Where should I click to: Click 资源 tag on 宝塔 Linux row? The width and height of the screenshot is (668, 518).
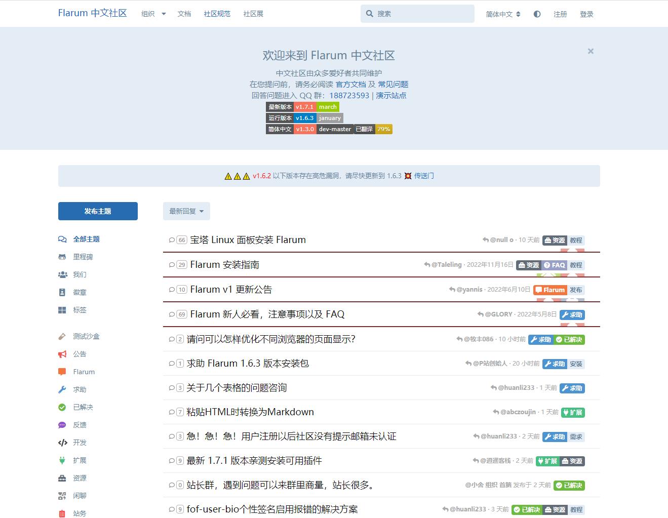(555, 240)
